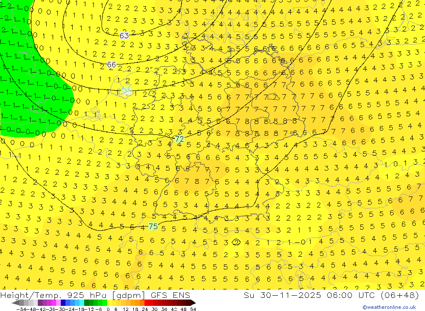Click the dark purple swatch at -42
The width and height of the screenshot is (425, 311).
[40, 303]
